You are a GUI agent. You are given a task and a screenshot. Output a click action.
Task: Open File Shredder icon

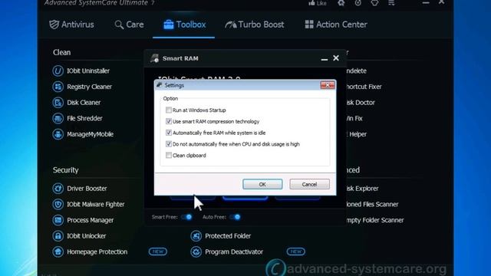(58, 118)
